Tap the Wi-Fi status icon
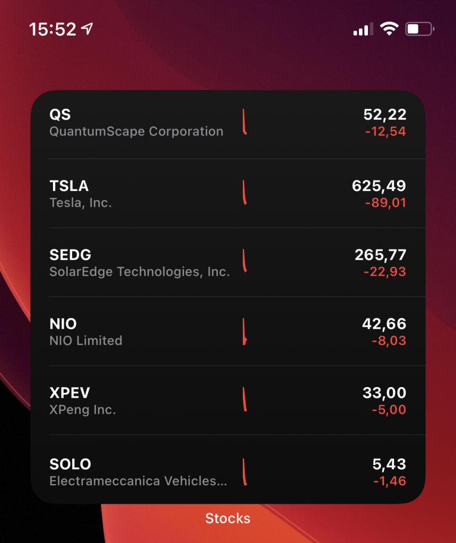 tap(389, 29)
